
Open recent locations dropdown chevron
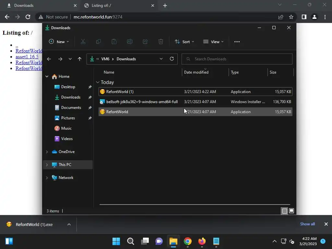[70, 59]
